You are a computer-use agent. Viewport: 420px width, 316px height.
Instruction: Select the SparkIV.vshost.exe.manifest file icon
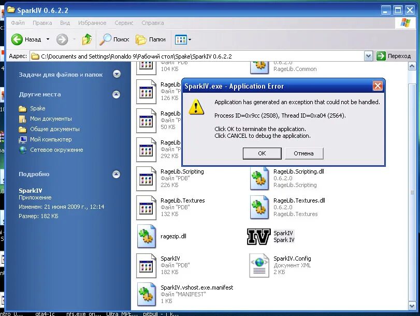point(146,294)
